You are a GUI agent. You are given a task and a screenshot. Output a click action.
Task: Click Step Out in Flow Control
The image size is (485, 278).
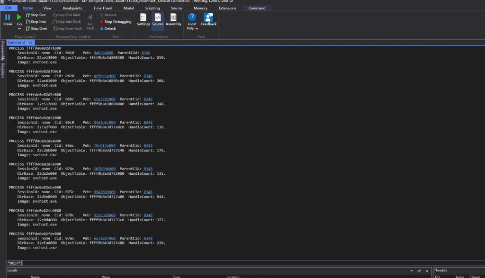pyautogui.click(x=36, y=15)
